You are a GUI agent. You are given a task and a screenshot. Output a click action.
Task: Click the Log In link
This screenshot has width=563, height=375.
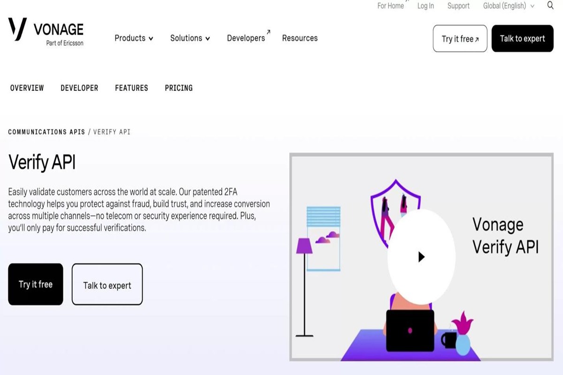(x=426, y=6)
